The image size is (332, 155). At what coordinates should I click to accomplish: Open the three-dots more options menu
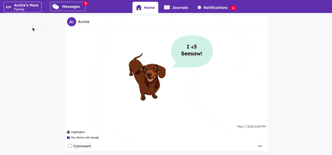tap(260, 146)
